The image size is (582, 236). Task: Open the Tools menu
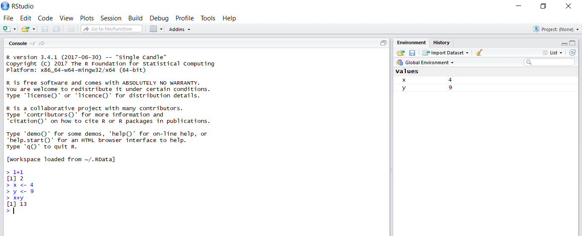click(x=208, y=18)
